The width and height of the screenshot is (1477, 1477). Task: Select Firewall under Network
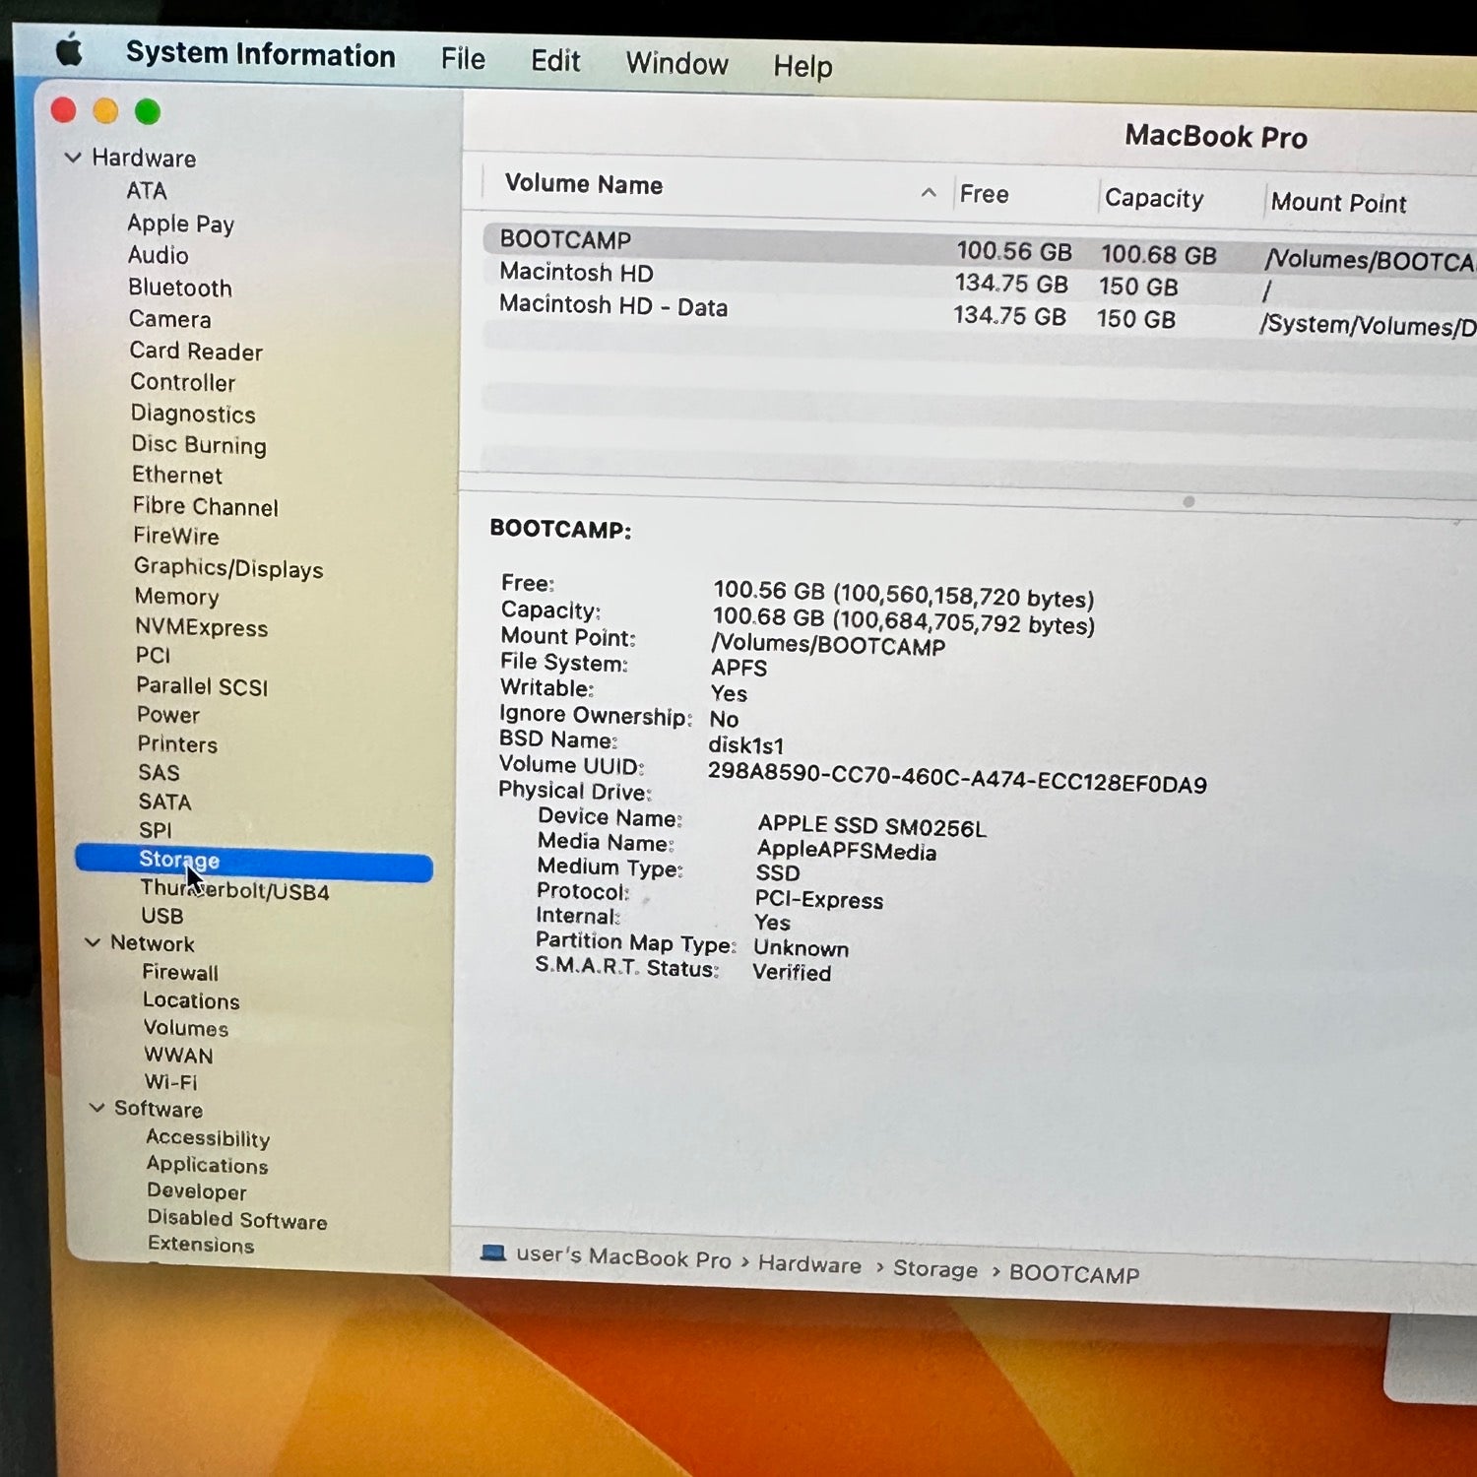click(180, 972)
